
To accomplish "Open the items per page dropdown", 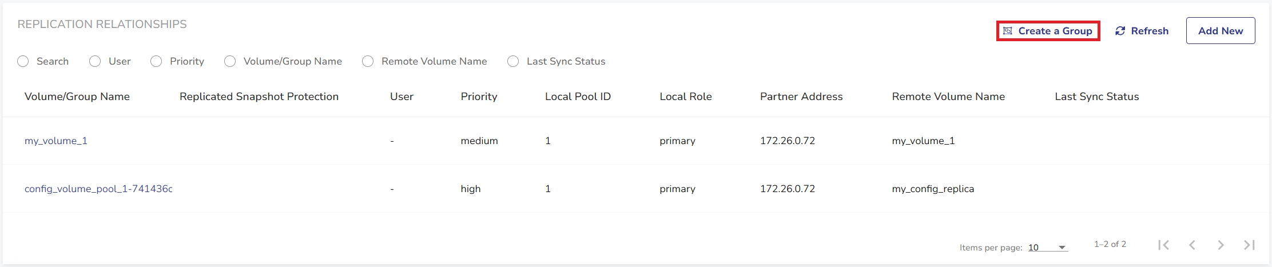I will click(x=1047, y=248).
